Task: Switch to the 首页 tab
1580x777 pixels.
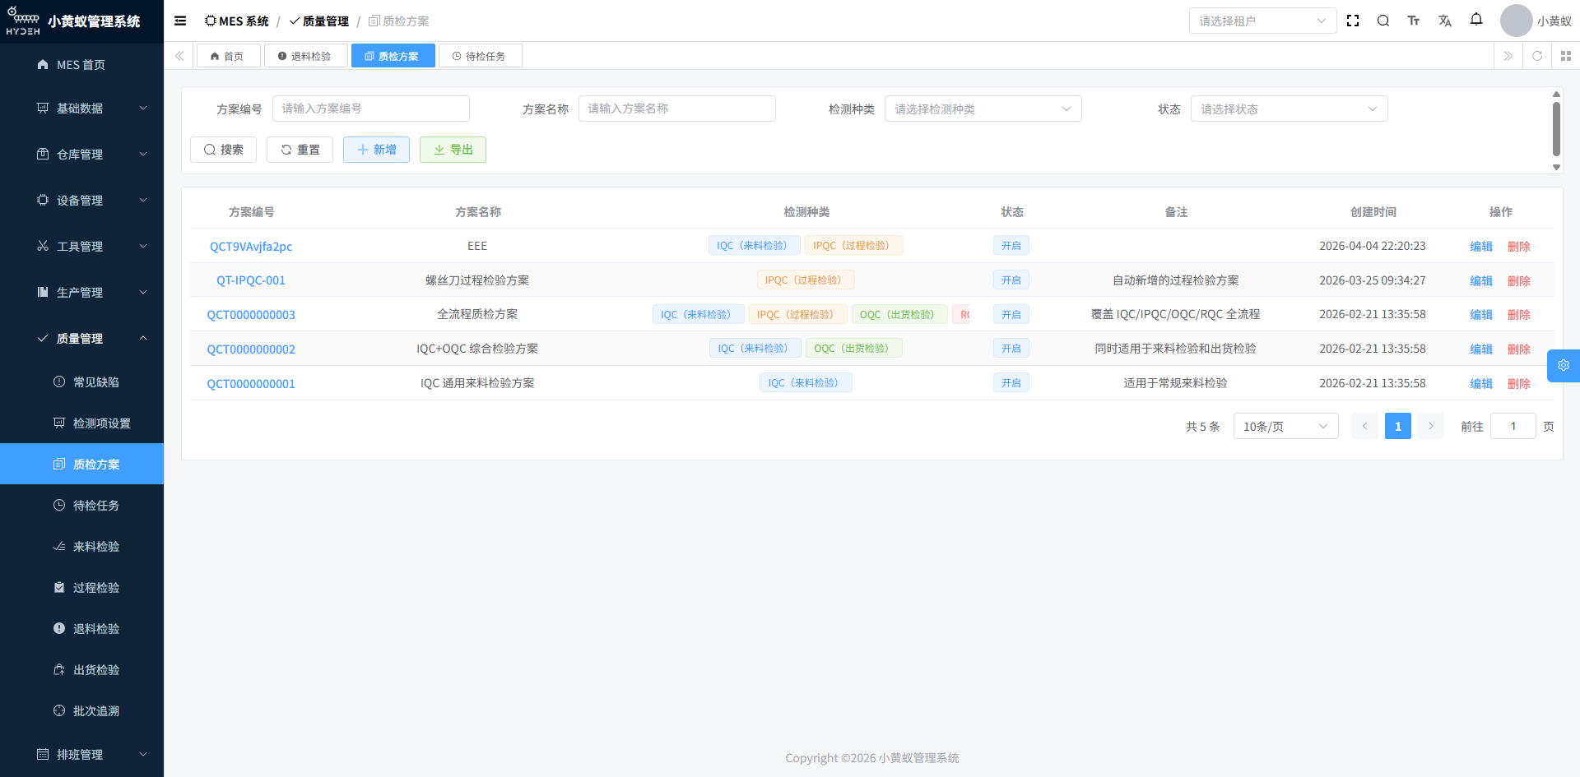Action: [228, 56]
